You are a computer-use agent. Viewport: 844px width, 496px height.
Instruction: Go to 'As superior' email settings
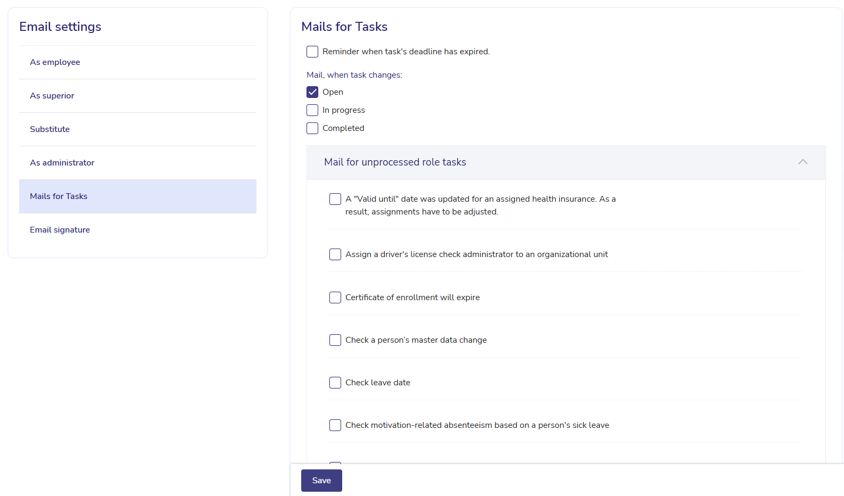[x=52, y=96]
